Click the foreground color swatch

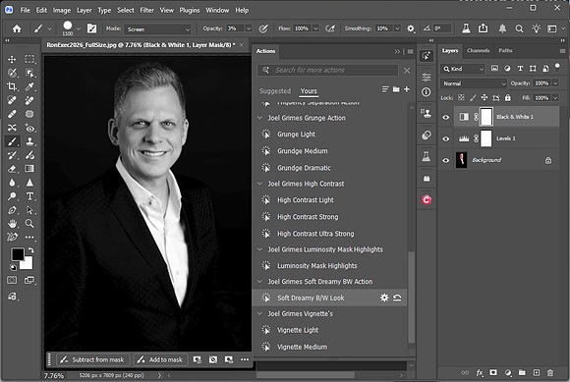17,254
